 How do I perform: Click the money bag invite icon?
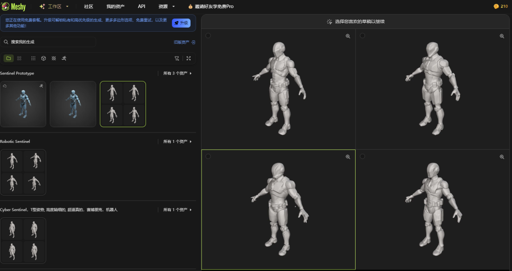191,6
